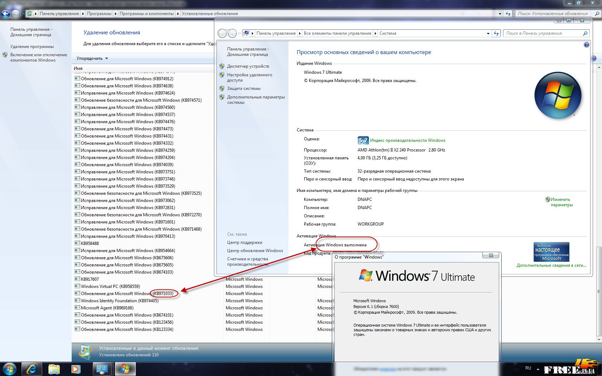The width and height of the screenshot is (602, 376).
Task: Click Панель управления breadcrumb in Updates window
Action: (x=59, y=14)
